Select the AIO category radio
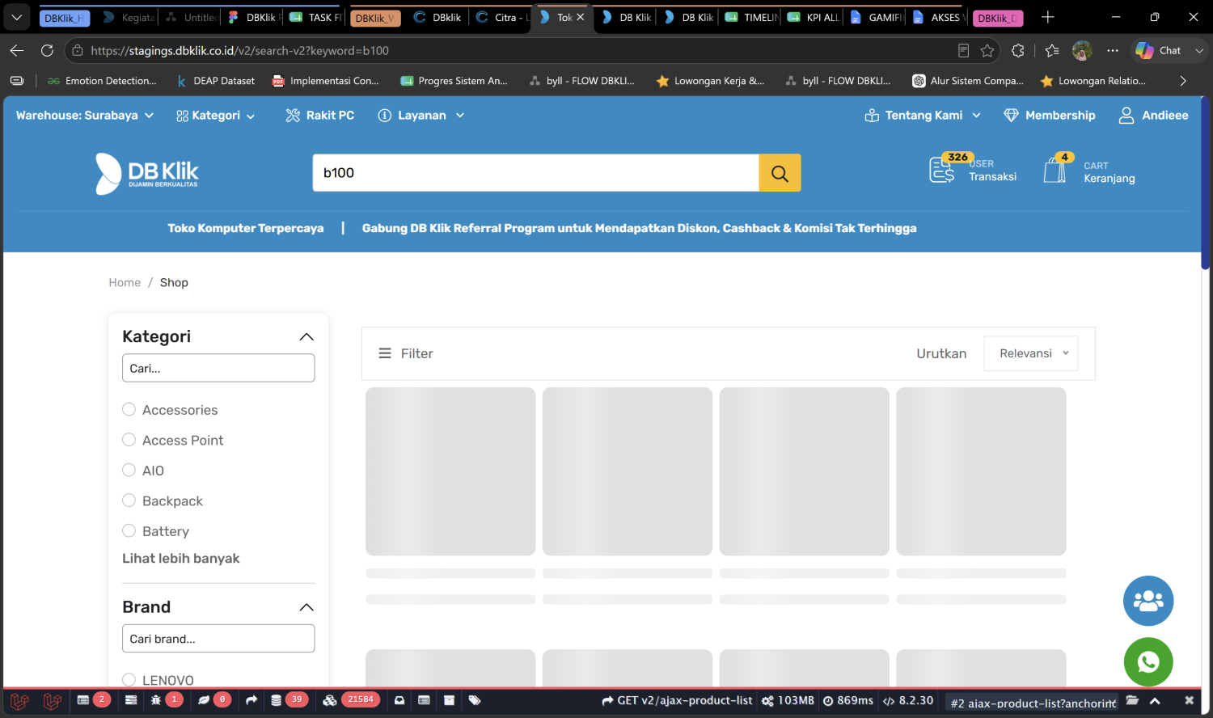Viewport: 1213px width, 718px height. 129,470
